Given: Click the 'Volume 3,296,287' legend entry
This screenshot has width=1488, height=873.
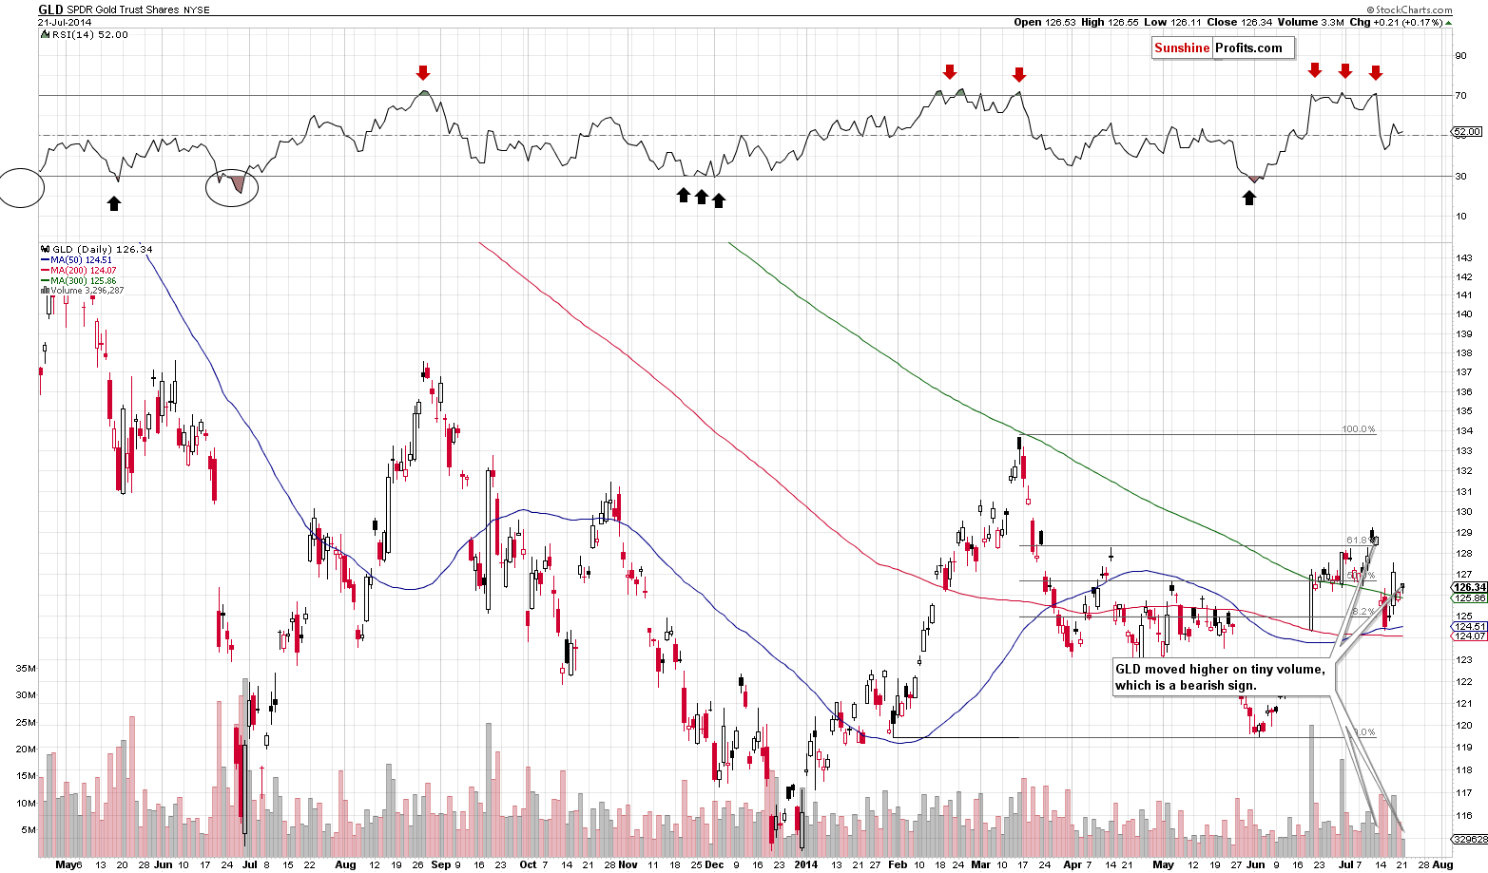Looking at the screenshot, I should click(x=87, y=291).
